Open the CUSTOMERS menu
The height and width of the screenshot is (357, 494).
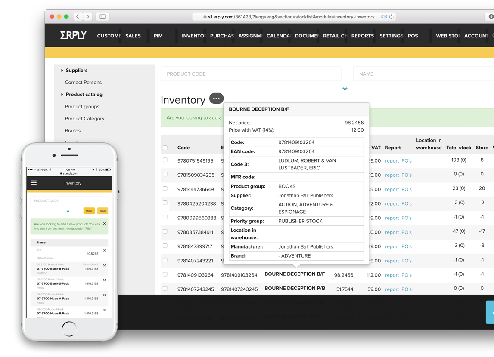[x=109, y=36]
